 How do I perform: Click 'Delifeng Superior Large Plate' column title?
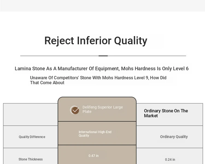(102, 109)
